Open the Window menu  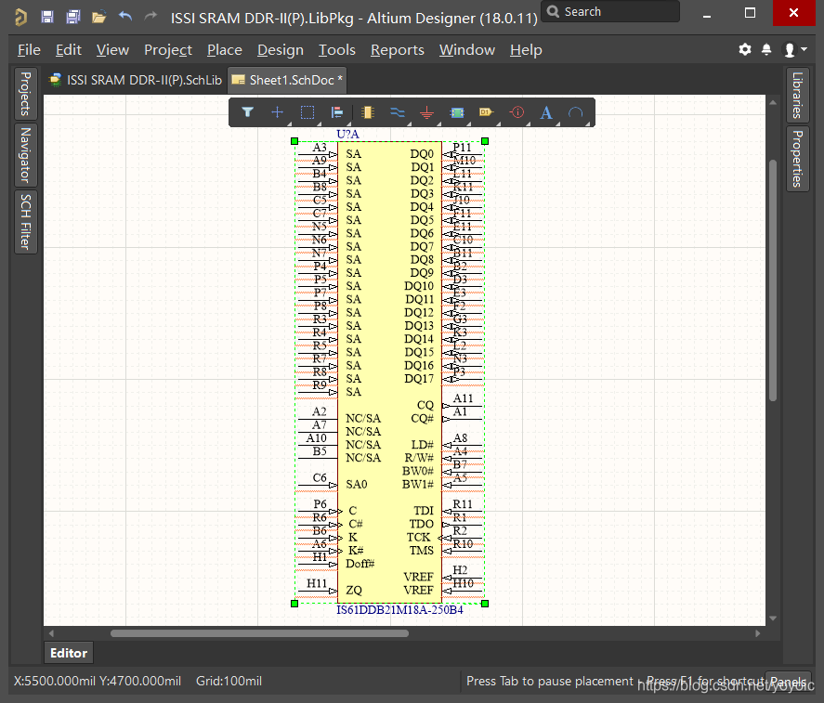(467, 50)
